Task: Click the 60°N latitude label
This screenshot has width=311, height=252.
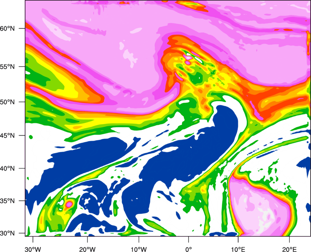Action: point(7,28)
